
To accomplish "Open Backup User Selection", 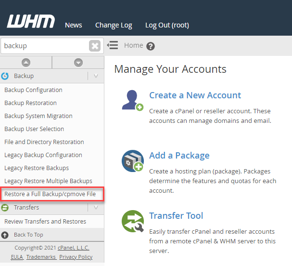I will point(34,129).
